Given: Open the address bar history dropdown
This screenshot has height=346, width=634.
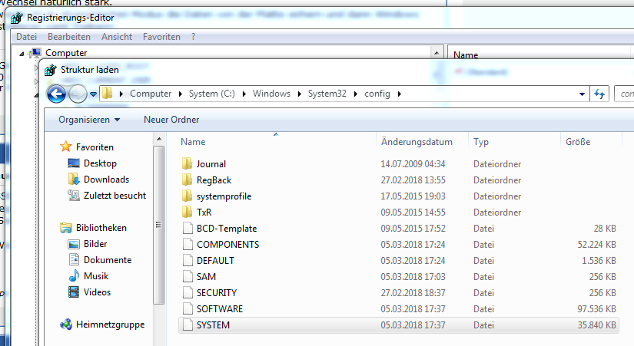Looking at the screenshot, I should tap(582, 94).
